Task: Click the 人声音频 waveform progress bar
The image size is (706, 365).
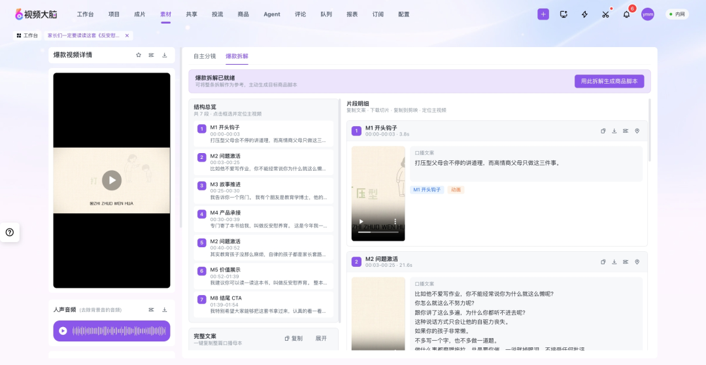Action: click(x=119, y=331)
